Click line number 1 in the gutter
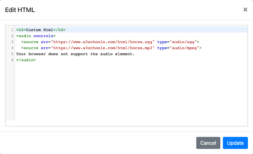Image resolution: width=253 pixels, height=154 pixels. (12, 30)
